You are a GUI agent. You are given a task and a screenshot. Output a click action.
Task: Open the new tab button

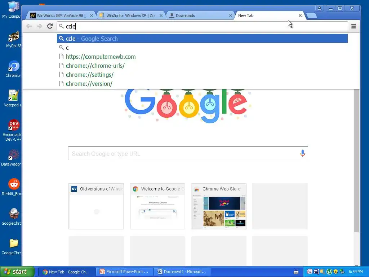pyautogui.click(x=312, y=16)
